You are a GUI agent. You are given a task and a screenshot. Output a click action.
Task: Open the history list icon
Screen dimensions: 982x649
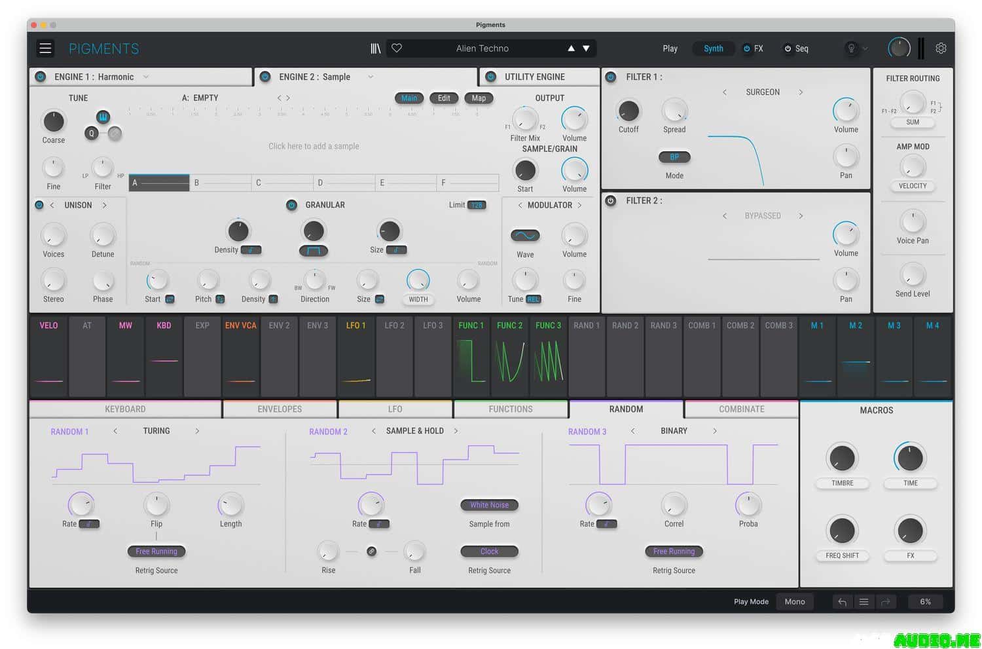click(864, 602)
